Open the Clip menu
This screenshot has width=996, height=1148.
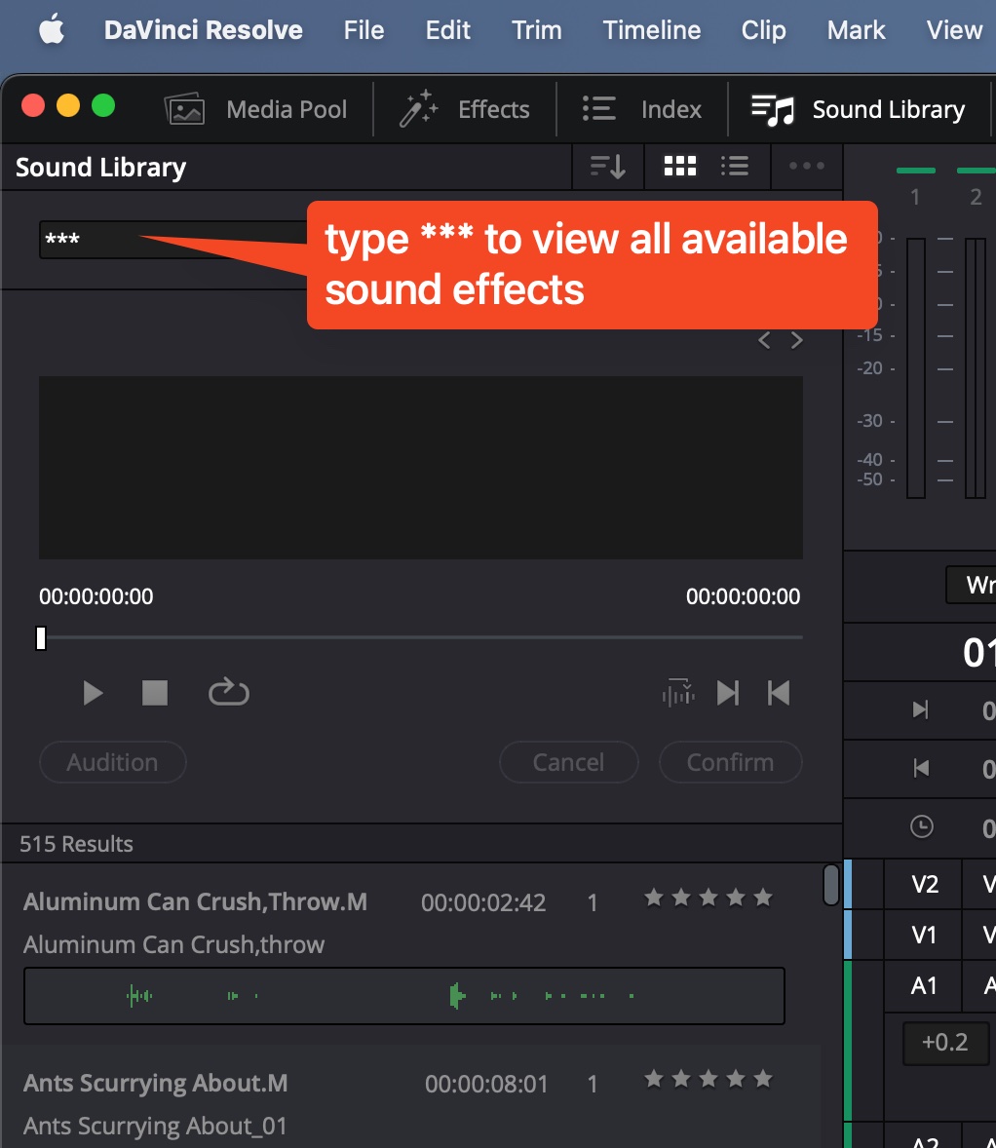(x=764, y=30)
